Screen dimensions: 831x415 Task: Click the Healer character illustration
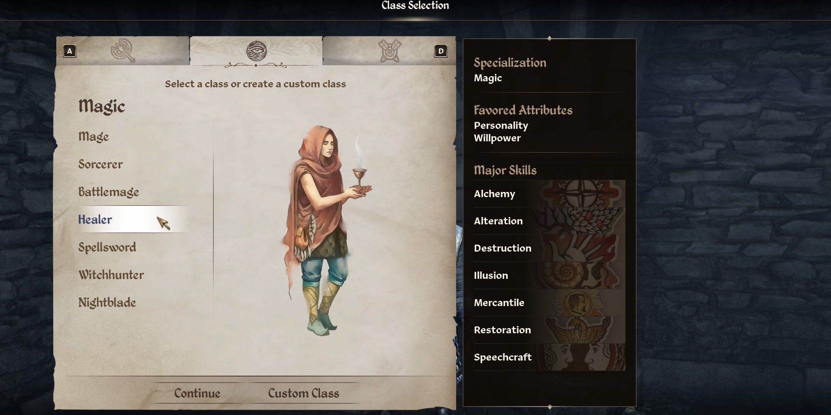click(326, 230)
